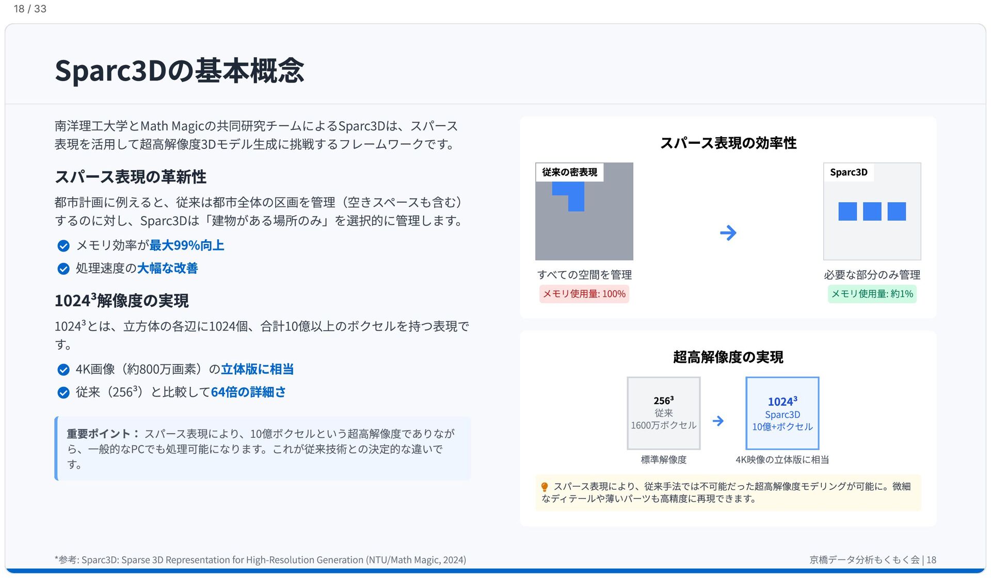Click the highlighted text 最大99%向上
Screen dimensions: 991x580
187,245
